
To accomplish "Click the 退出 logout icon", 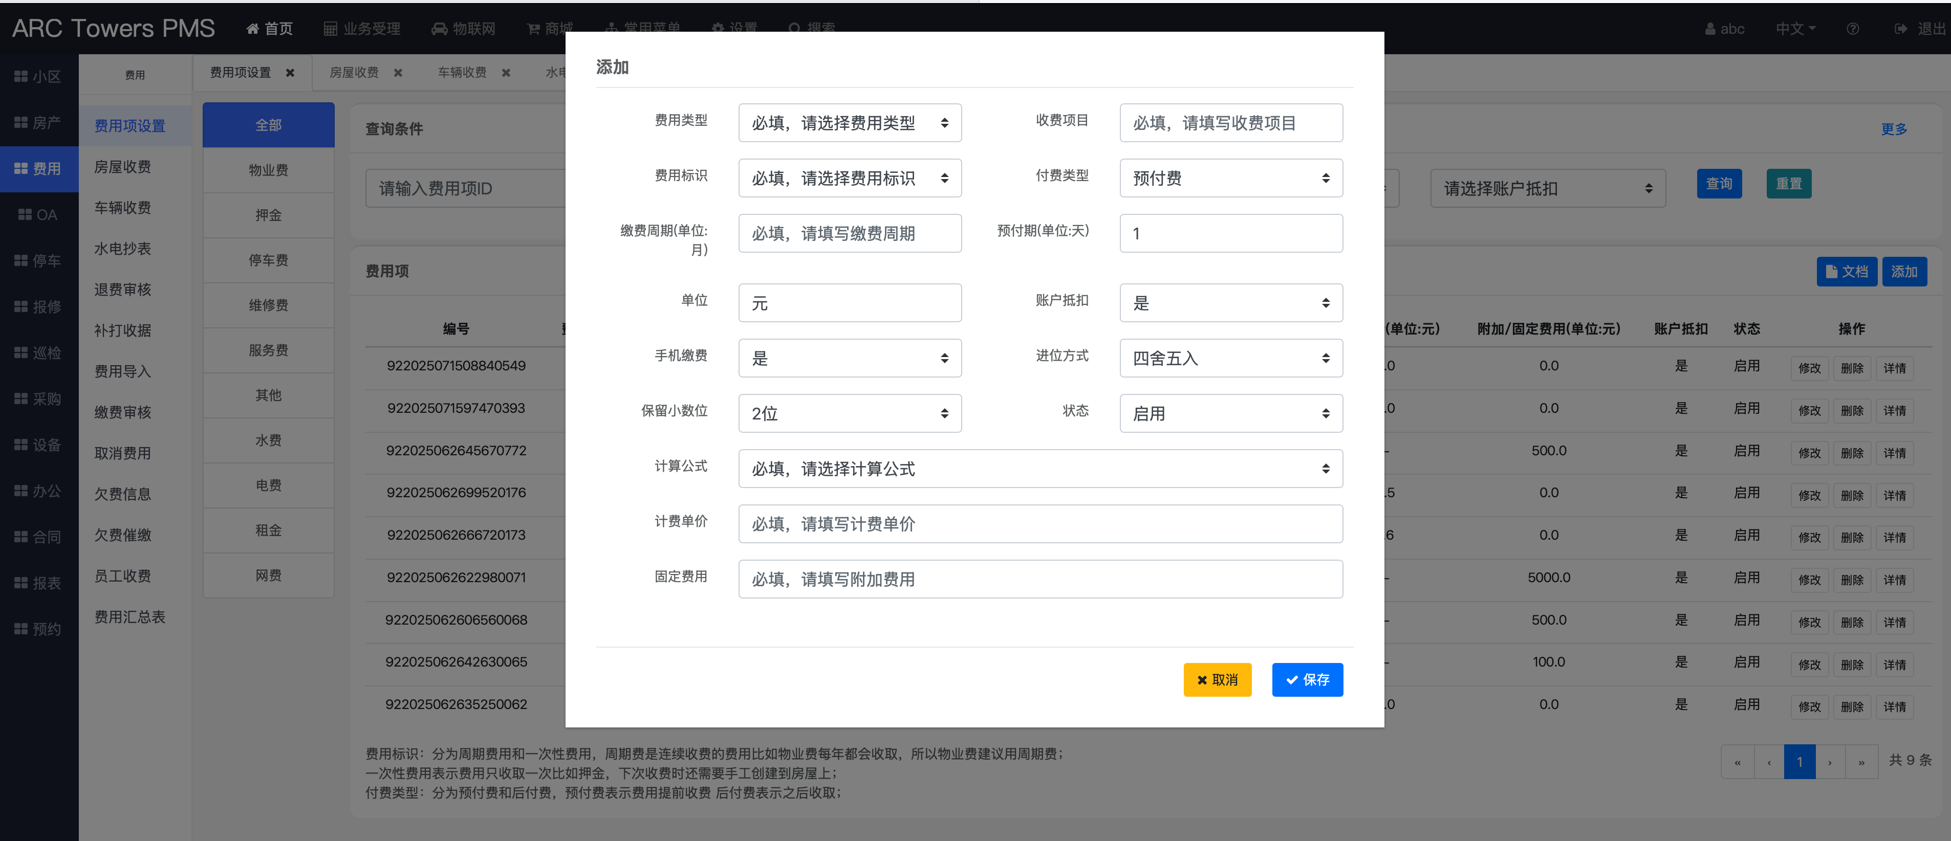I will point(1900,29).
